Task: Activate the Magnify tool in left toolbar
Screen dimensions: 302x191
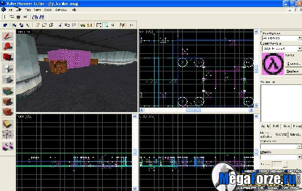Action: (8, 47)
